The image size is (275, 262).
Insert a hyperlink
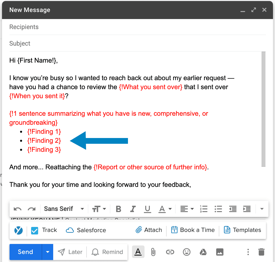170,252
